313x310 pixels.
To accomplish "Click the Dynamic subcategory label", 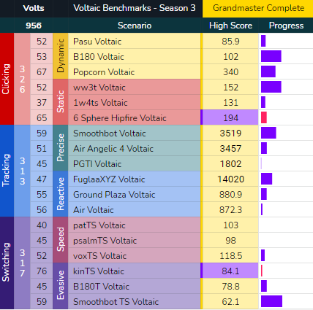I will pyautogui.click(x=61, y=56).
